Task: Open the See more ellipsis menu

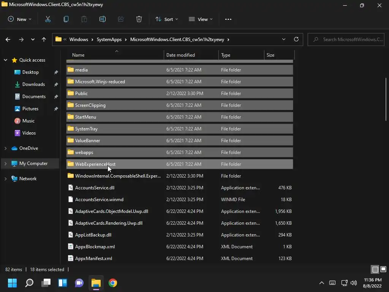Action: 228,19
